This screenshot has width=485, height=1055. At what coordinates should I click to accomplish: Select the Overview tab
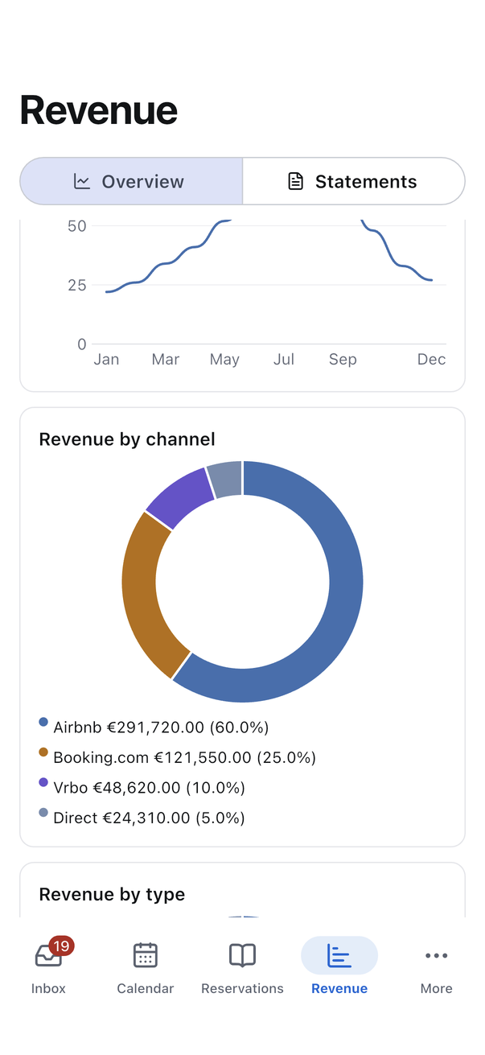point(131,181)
